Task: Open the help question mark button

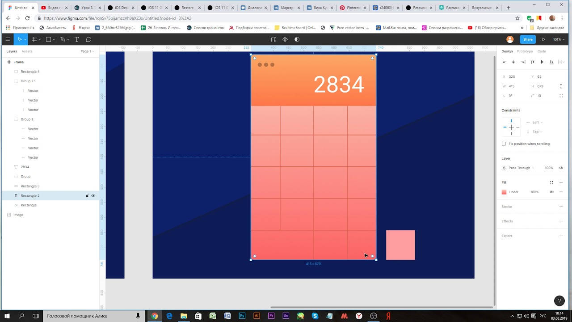Action: [x=559, y=301]
